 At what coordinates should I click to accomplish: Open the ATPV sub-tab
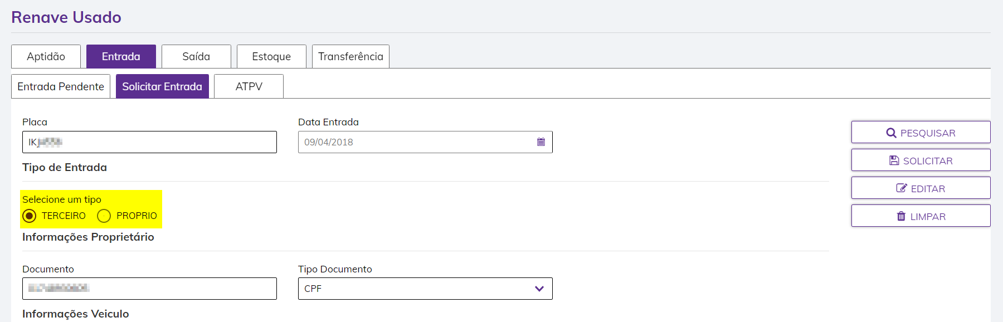(249, 86)
